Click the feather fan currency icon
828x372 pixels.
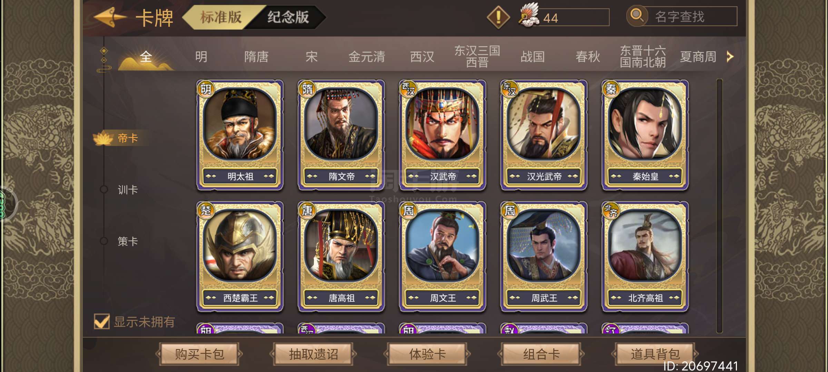[529, 15]
